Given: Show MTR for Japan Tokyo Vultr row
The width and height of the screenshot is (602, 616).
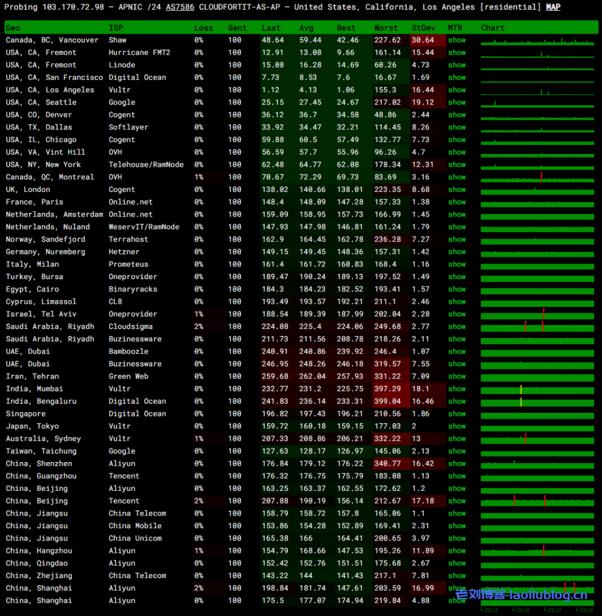Looking at the screenshot, I should coord(456,427).
